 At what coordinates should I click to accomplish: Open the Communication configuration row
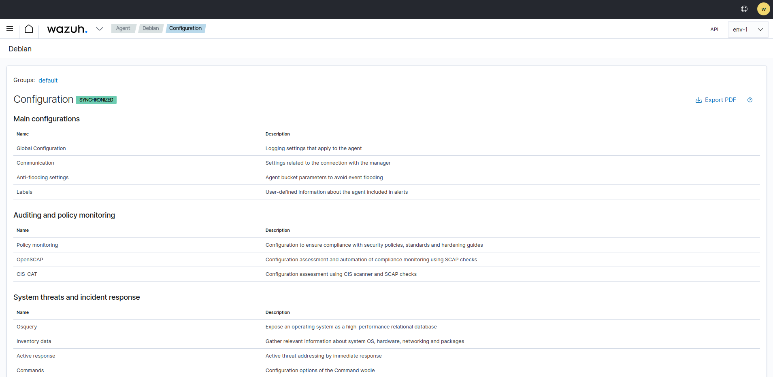(x=387, y=163)
